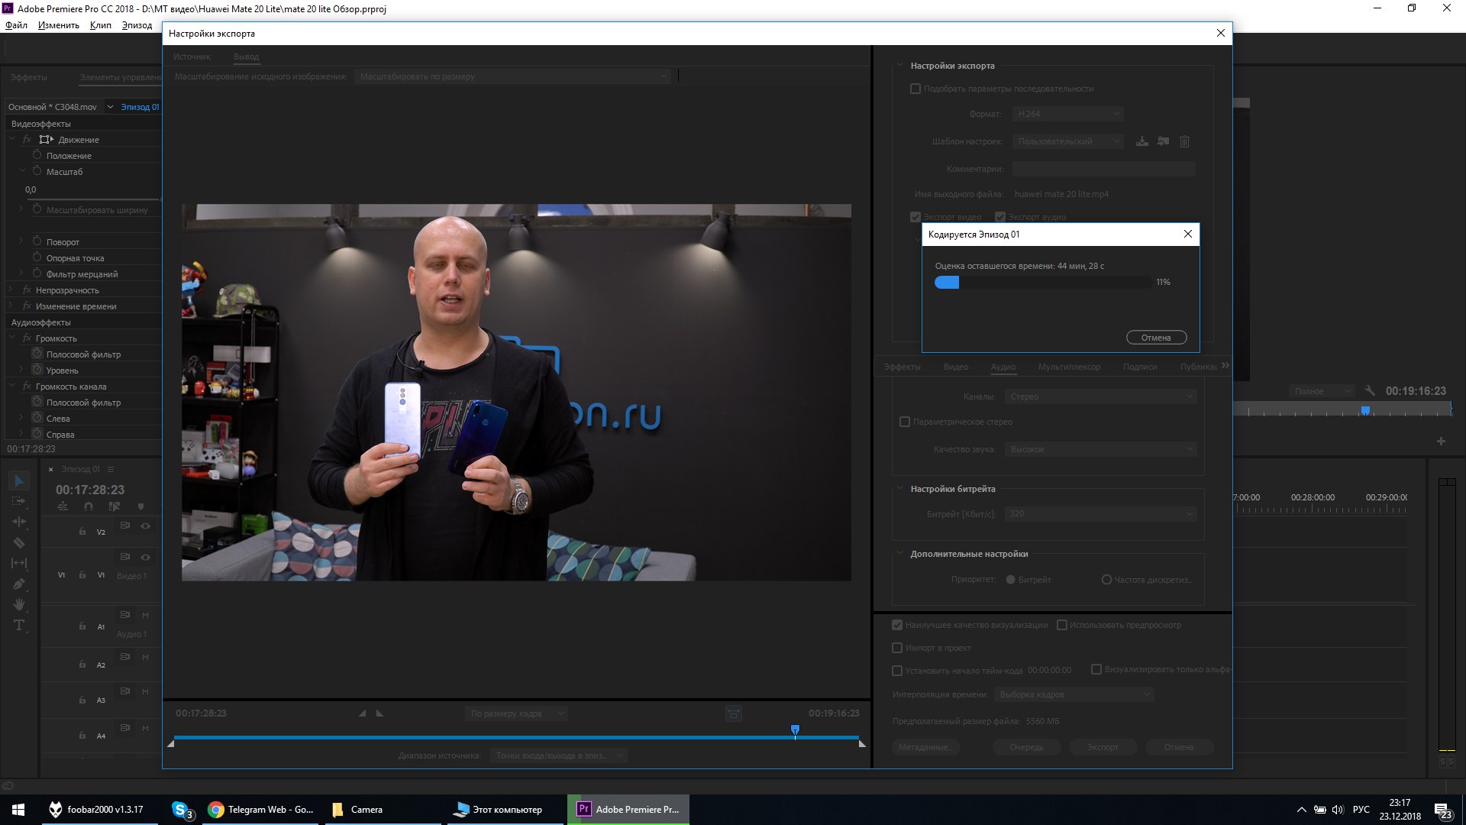Screen dimensions: 1466x825
Task: Toggle animation stopwatch for Поворот
Action: (37, 241)
